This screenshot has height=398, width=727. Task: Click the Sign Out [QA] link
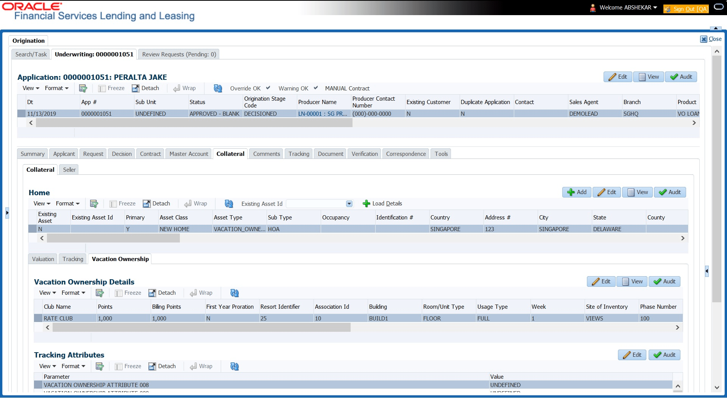pyautogui.click(x=686, y=9)
